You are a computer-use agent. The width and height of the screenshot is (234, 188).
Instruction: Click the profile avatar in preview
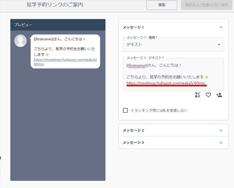coord(20,41)
